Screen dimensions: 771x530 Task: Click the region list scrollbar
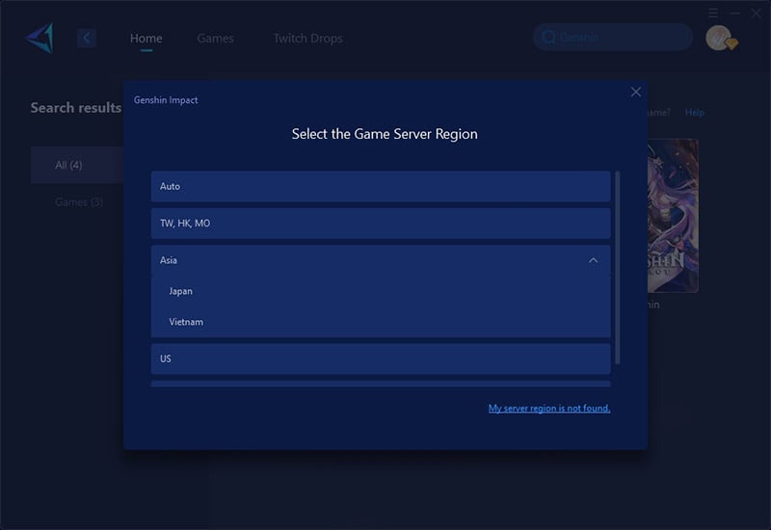(x=618, y=268)
